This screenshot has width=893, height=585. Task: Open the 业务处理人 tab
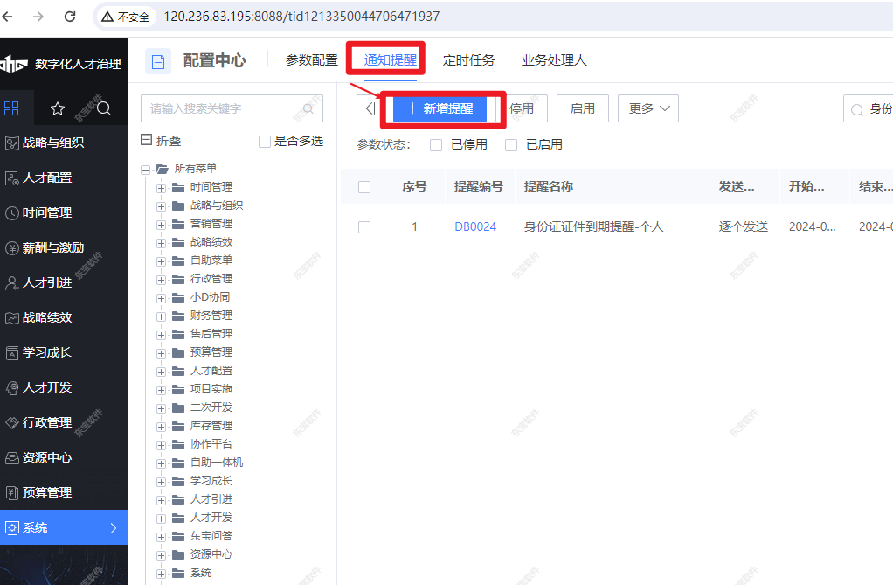click(556, 60)
